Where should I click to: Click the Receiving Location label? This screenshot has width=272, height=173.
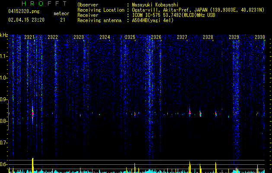(x=101, y=10)
